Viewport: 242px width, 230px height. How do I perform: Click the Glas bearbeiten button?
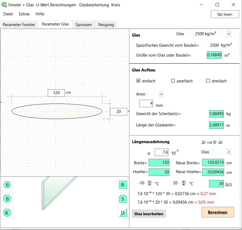tap(149, 214)
